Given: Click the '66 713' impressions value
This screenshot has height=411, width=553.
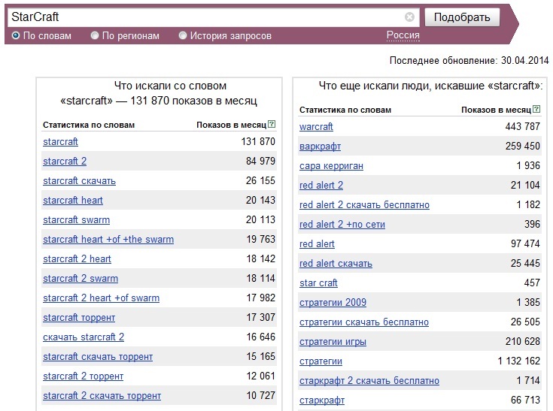Looking at the screenshot, I should click(525, 400).
